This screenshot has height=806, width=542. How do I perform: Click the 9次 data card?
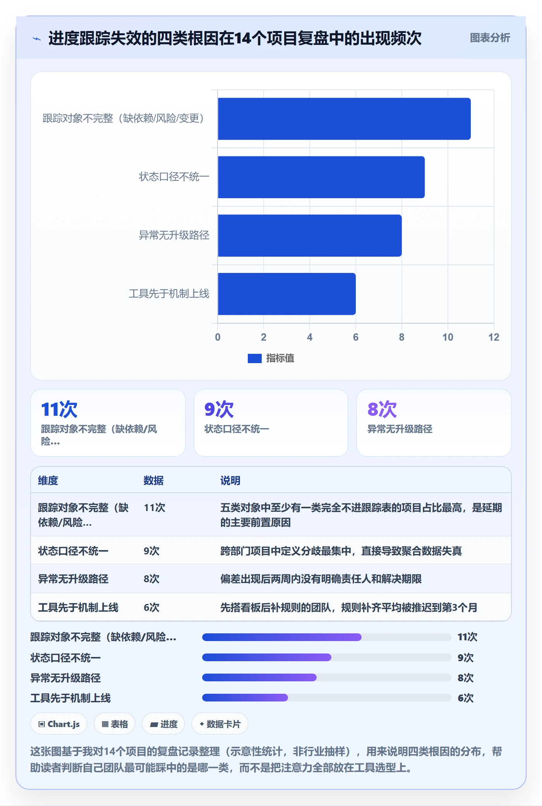coord(271,423)
